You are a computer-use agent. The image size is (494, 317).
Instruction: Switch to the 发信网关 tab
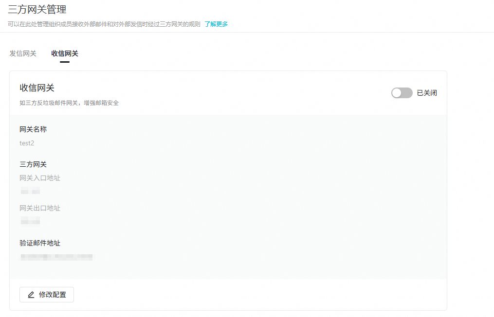[23, 53]
